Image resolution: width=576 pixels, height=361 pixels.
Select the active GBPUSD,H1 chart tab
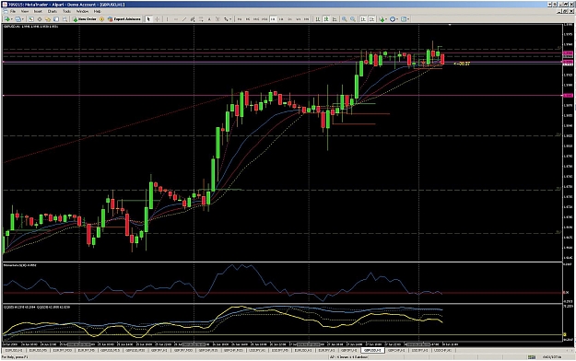tap(372, 351)
